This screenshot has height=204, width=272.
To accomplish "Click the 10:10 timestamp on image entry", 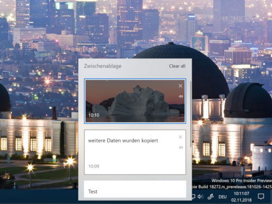I will pyautogui.click(x=94, y=115).
